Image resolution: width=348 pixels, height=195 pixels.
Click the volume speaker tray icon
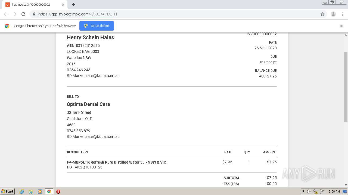click(x=309, y=191)
